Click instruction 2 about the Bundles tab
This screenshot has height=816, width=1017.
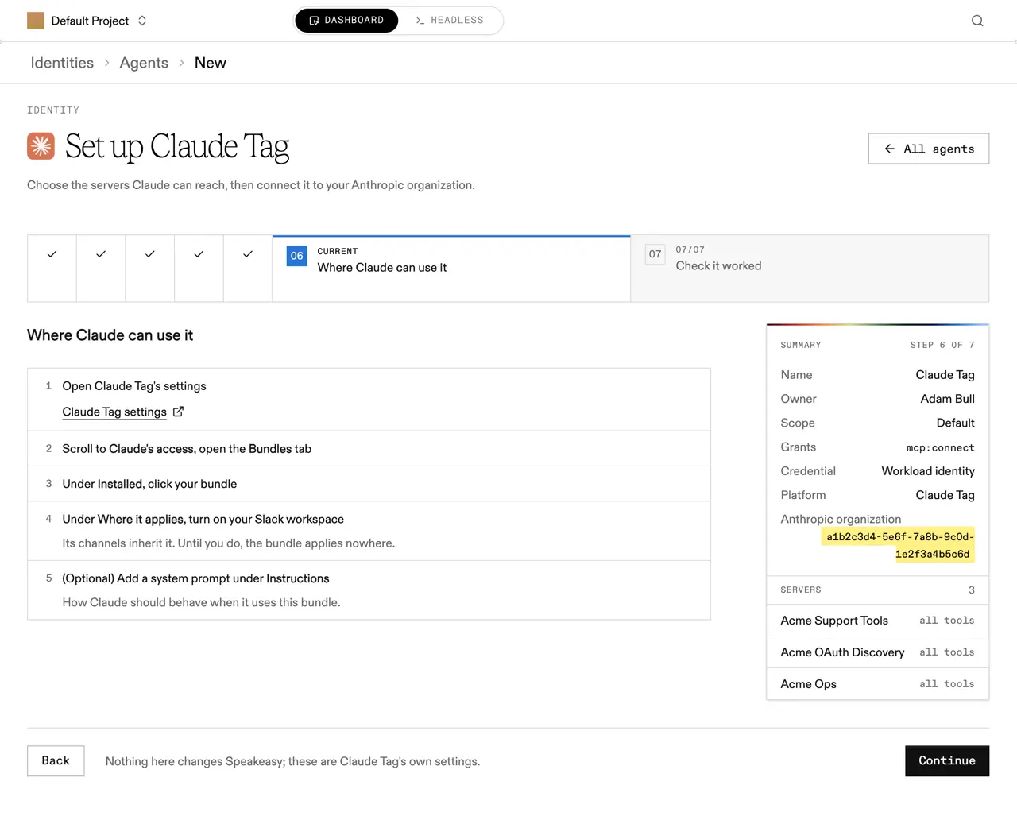tap(369, 449)
